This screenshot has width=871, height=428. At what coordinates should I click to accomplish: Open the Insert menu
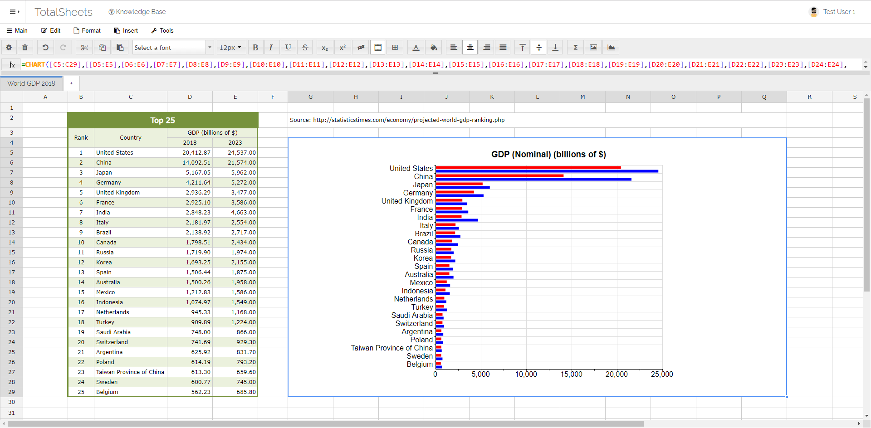coord(126,30)
